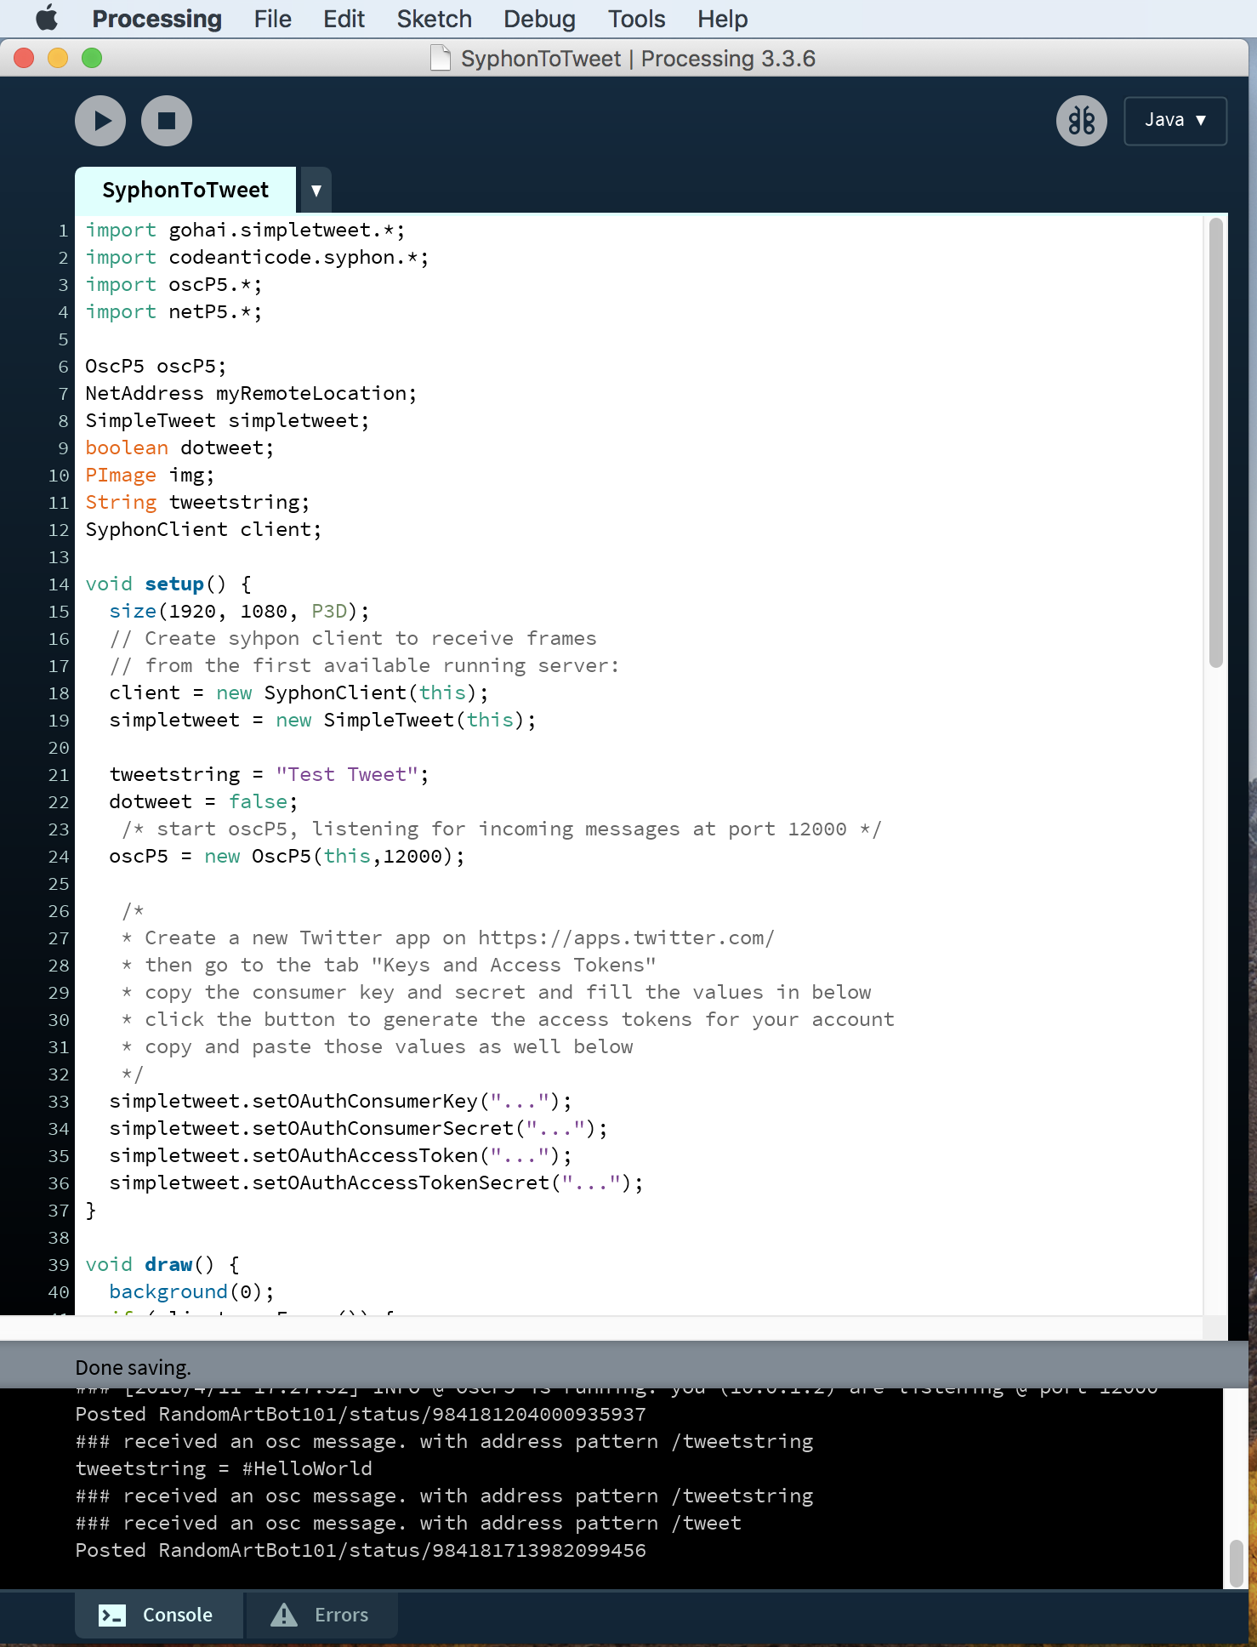
Task: Open the Tools menu
Action: 636,19
